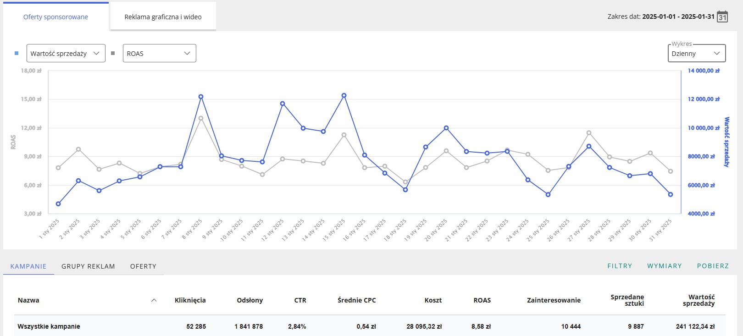Click the WYMIARY button
Screen dimensions: 743x336
pyautogui.click(x=664, y=266)
